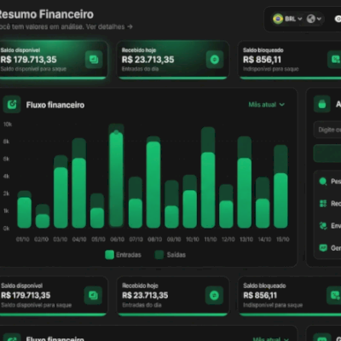
Task: Select the 11/10 bar in the chart
Action: pyautogui.click(x=208, y=177)
